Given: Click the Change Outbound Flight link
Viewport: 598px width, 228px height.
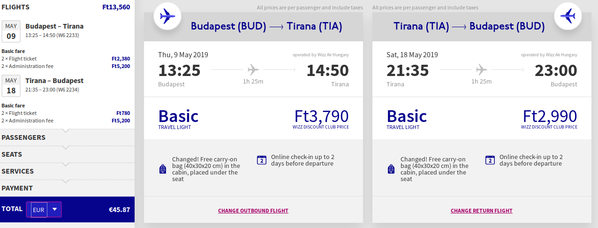Looking at the screenshot, I should coord(253,211).
